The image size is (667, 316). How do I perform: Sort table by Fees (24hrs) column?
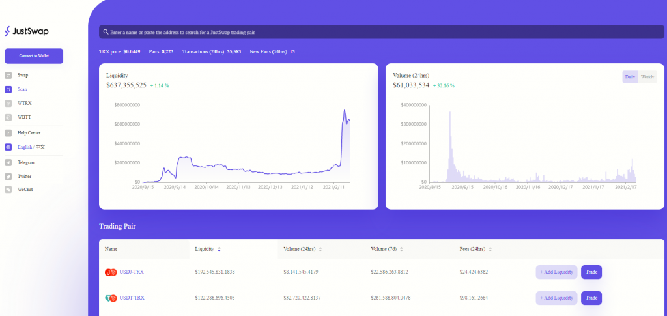pyautogui.click(x=490, y=249)
